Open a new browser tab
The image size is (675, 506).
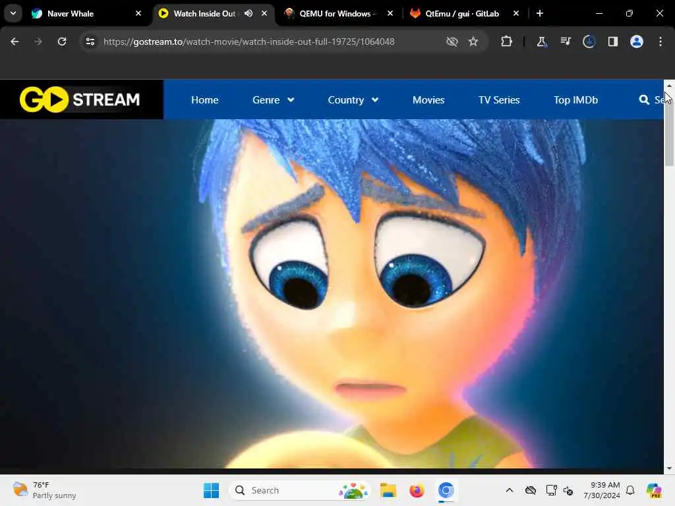[540, 13]
